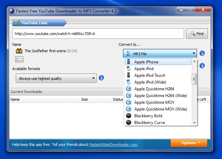
Task: Click the Apple iPod Touch device icon
Action: 129,75
